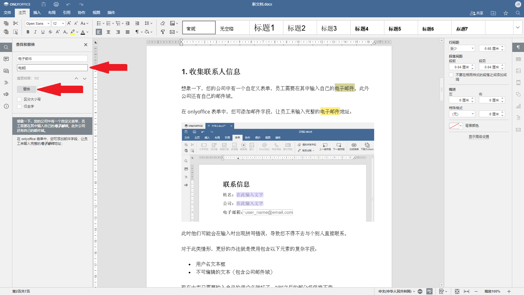Image resolution: width=524 pixels, height=295 pixels.
Task: Click the copy style paint roller icon
Action: 163,32
